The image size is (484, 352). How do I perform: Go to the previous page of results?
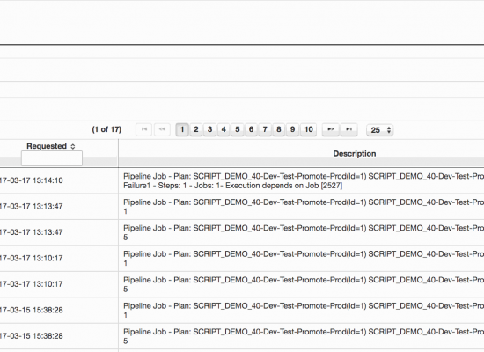[163, 129]
